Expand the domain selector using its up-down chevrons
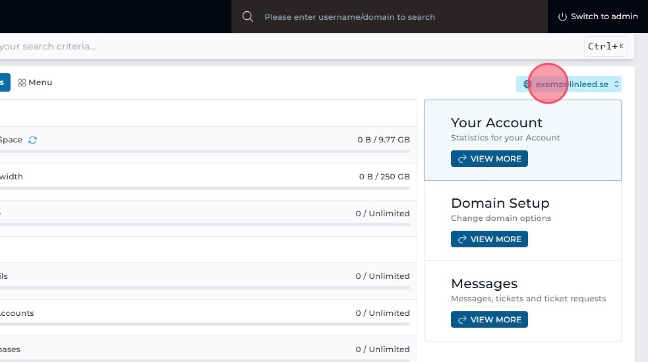 (x=616, y=84)
